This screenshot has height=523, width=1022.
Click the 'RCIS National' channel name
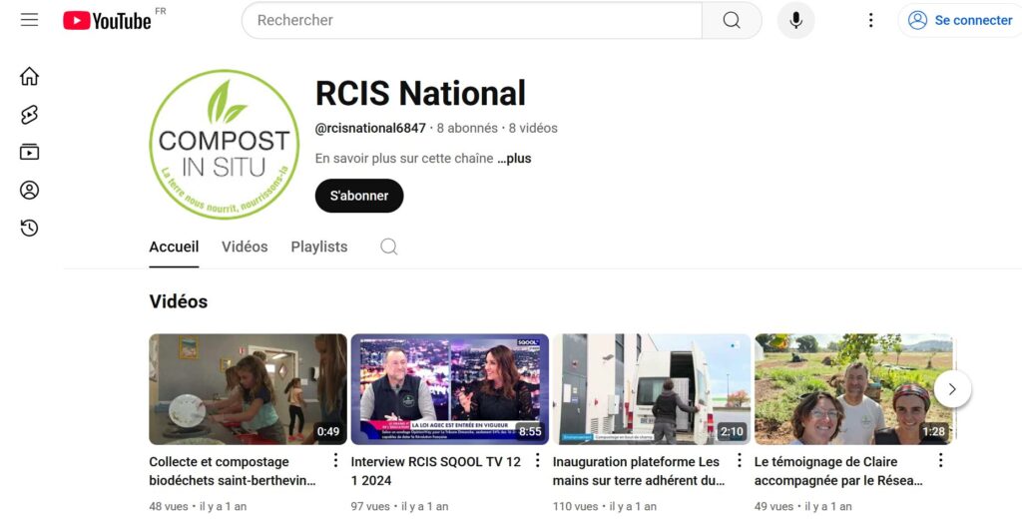[x=420, y=93]
